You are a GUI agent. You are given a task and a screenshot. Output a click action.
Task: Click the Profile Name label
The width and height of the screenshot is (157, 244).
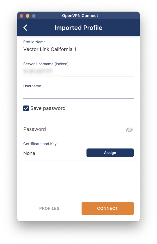(x=34, y=42)
